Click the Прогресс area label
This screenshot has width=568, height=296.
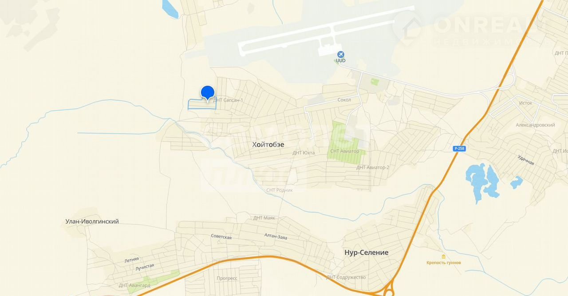(227, 278)
